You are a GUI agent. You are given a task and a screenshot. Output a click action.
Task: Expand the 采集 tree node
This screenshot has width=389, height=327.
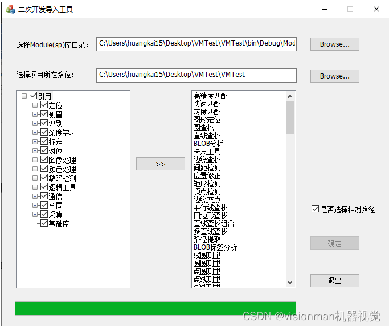pos(35,214)
